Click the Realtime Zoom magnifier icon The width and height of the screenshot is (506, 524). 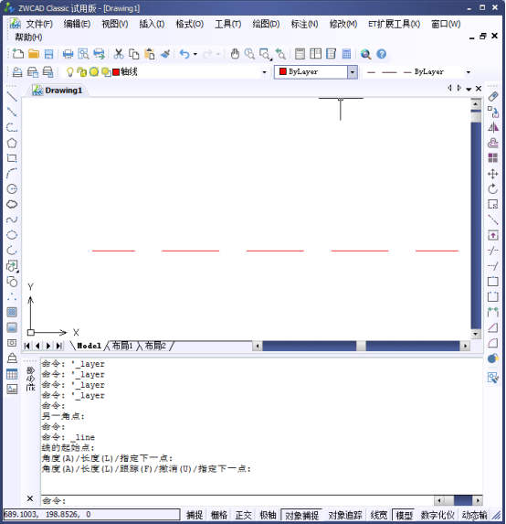click(249, 54)
